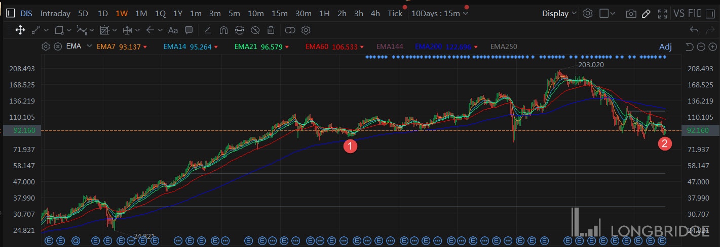Select the arrow marker tool
Viewport: 720px width, 247px height.
pos(150,30)
